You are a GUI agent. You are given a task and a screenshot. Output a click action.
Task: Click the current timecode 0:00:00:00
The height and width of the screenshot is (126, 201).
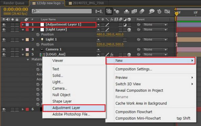(x=16, y=9)
